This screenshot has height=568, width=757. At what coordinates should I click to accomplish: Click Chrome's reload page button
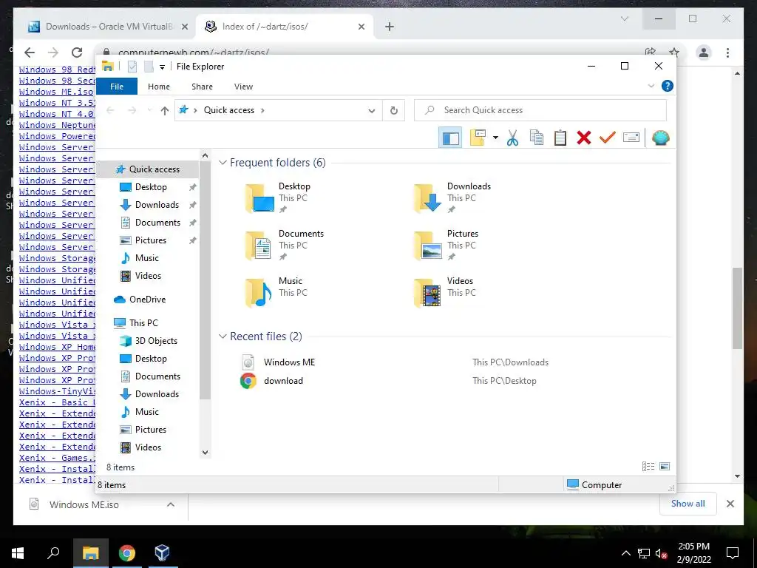click(x=77, y=53)
